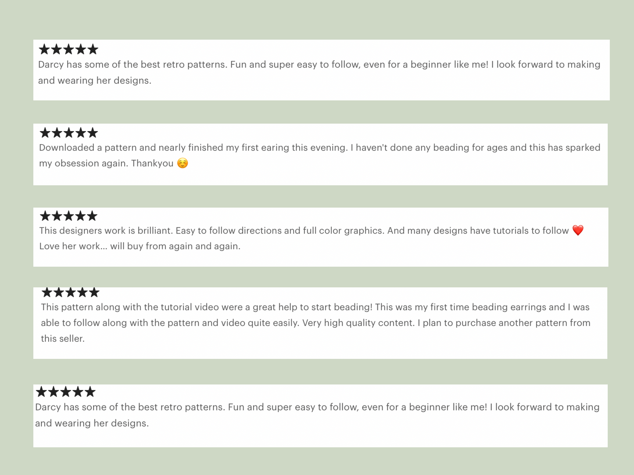Viewport: 634px width, 475px height.
Task: Click the middle star of the tutorial video review rating
Action: pos(70,292)
